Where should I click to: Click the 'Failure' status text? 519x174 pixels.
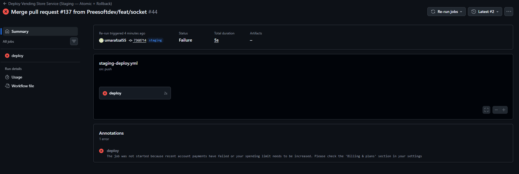(186, 40)
